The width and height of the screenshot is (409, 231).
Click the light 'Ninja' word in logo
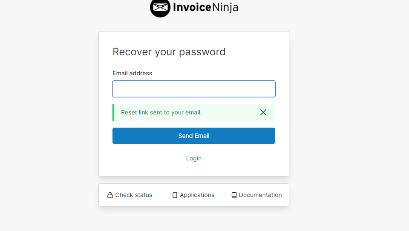point(225,7)
